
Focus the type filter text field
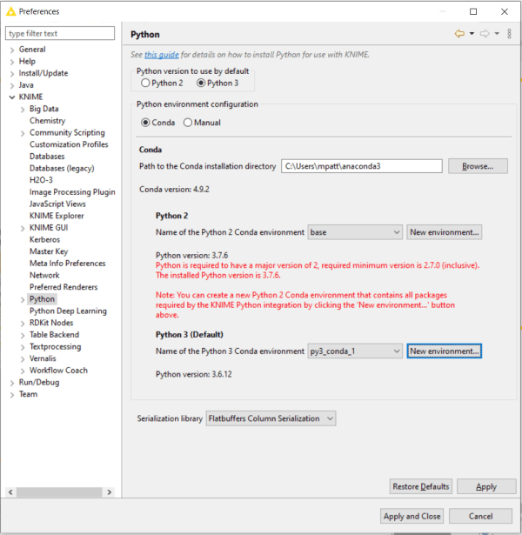point(60,33)
